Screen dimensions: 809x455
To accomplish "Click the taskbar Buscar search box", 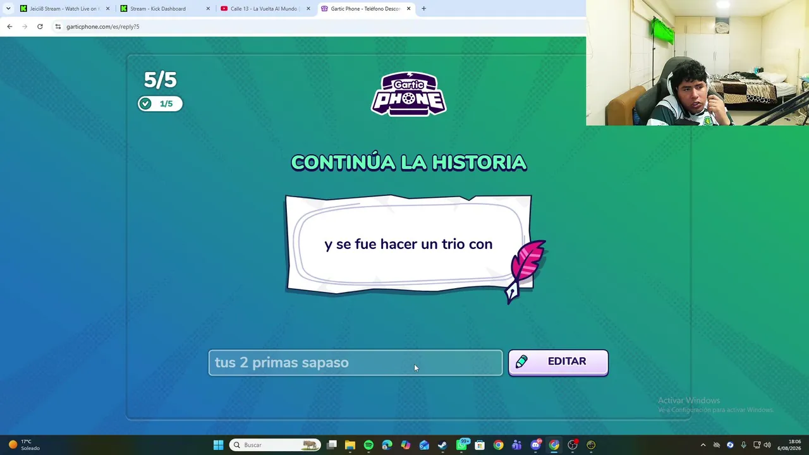I will (274, 445).
